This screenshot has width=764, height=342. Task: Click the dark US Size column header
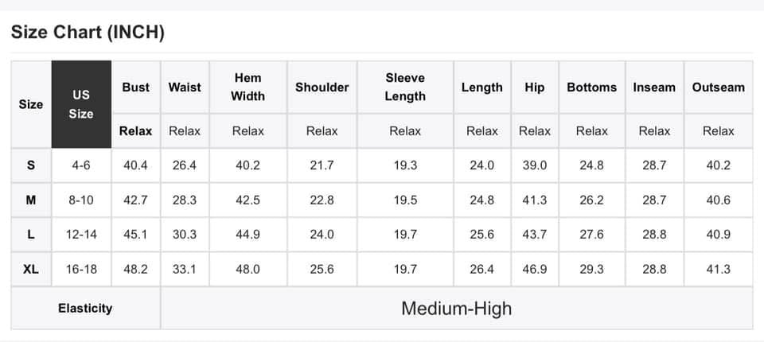81,104
